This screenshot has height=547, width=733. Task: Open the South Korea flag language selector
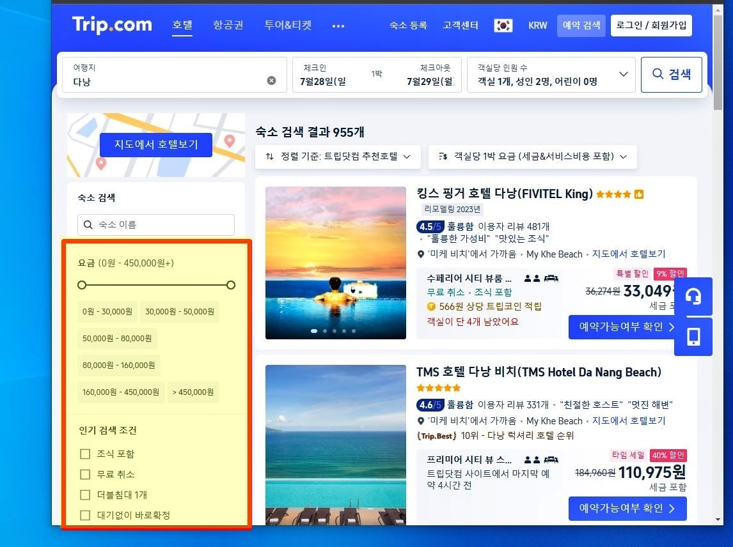click(x=503, y=25)
